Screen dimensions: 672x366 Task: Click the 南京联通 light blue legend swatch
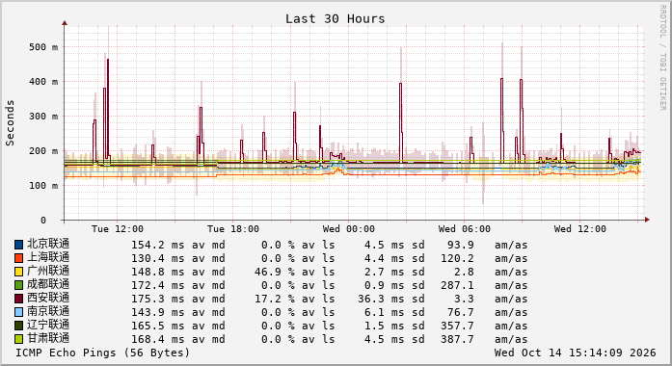(18, 312)
